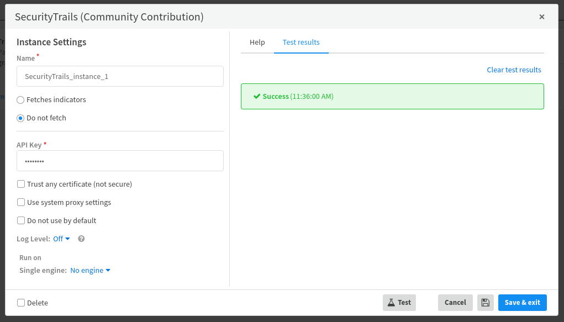Select the Fetches indicators radio button
The image size is (564, 322).
tap(20, 100)
